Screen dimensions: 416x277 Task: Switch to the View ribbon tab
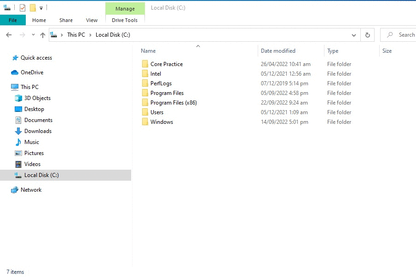[x=92, y=20]
